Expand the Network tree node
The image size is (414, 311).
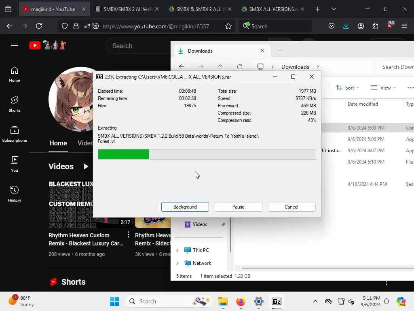point(177,263)
